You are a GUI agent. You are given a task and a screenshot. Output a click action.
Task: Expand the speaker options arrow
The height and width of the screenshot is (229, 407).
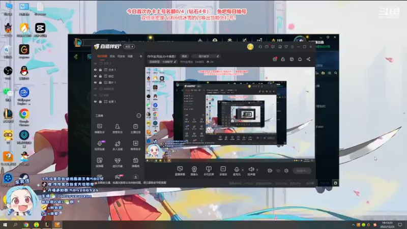[257, 170]
